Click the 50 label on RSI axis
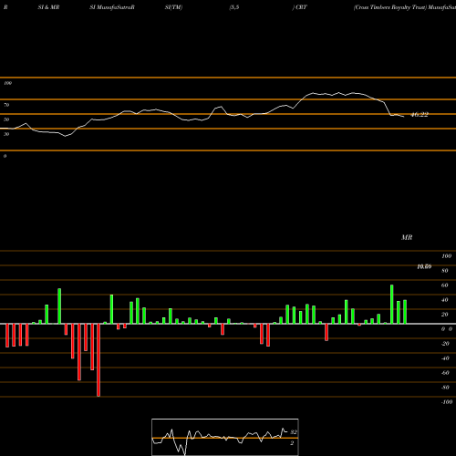This screenshot has height=456, width=456. tap(6, 119)
